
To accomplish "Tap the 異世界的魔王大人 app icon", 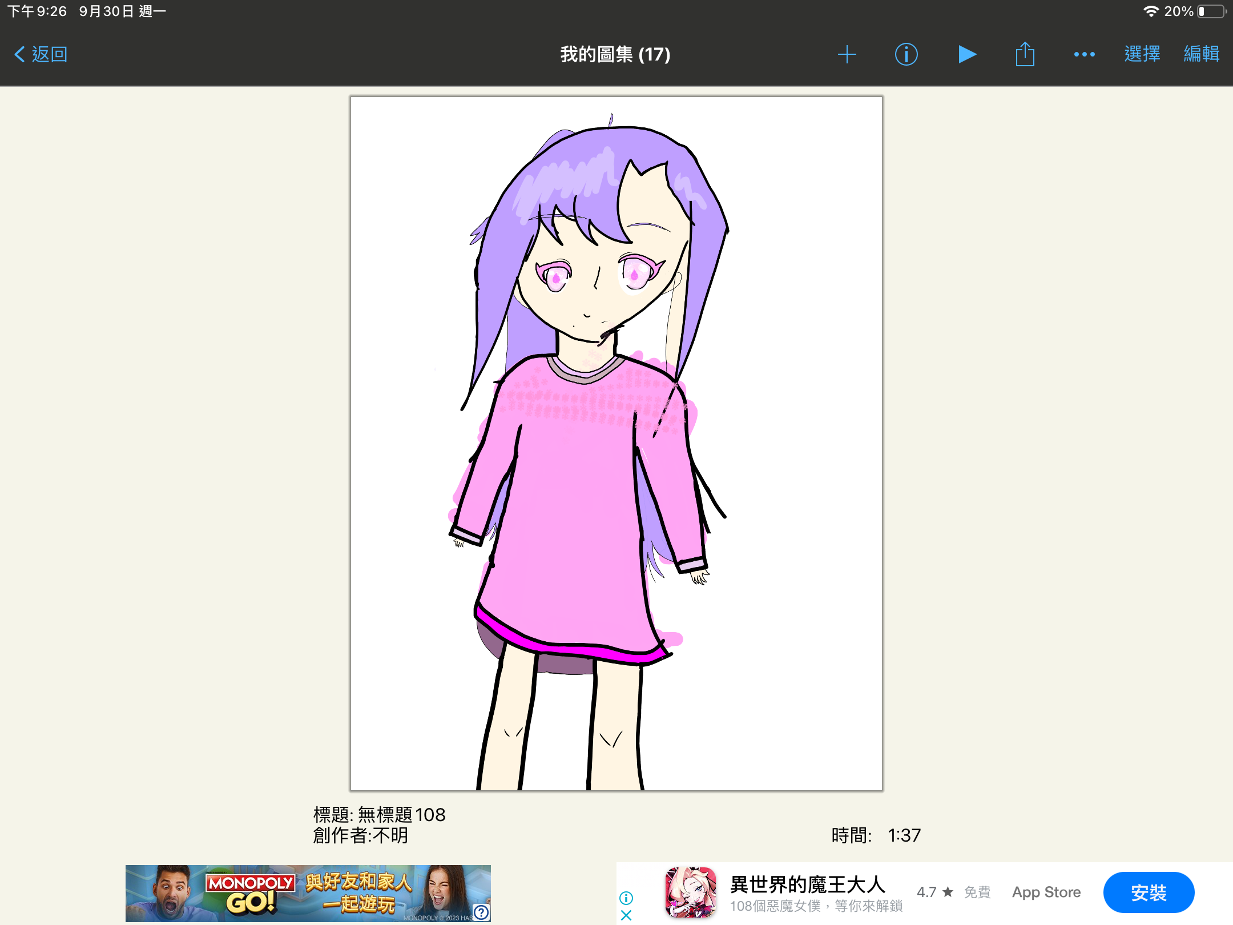I will (x=691, y=892).
